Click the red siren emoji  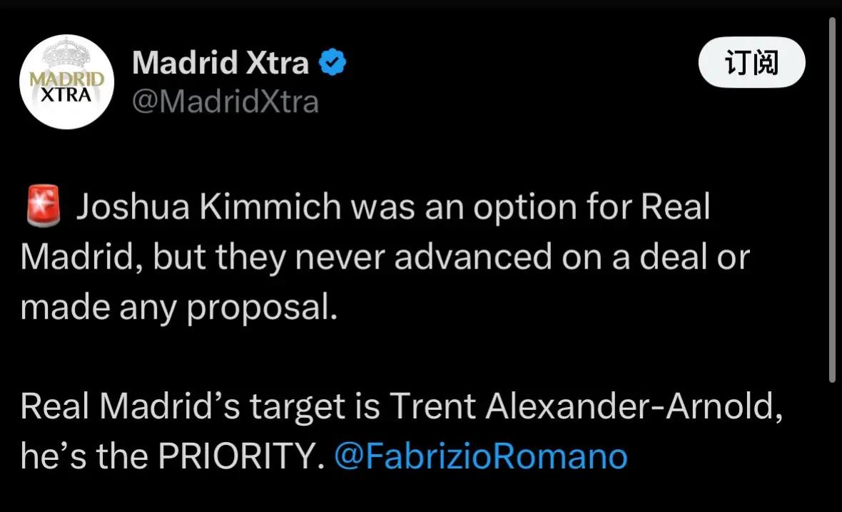click(44, 206)
